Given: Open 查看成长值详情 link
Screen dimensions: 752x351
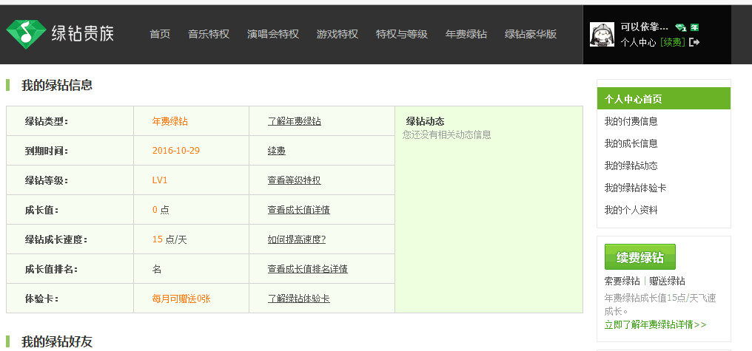Looking at the screenshot, I should point(299,210).
